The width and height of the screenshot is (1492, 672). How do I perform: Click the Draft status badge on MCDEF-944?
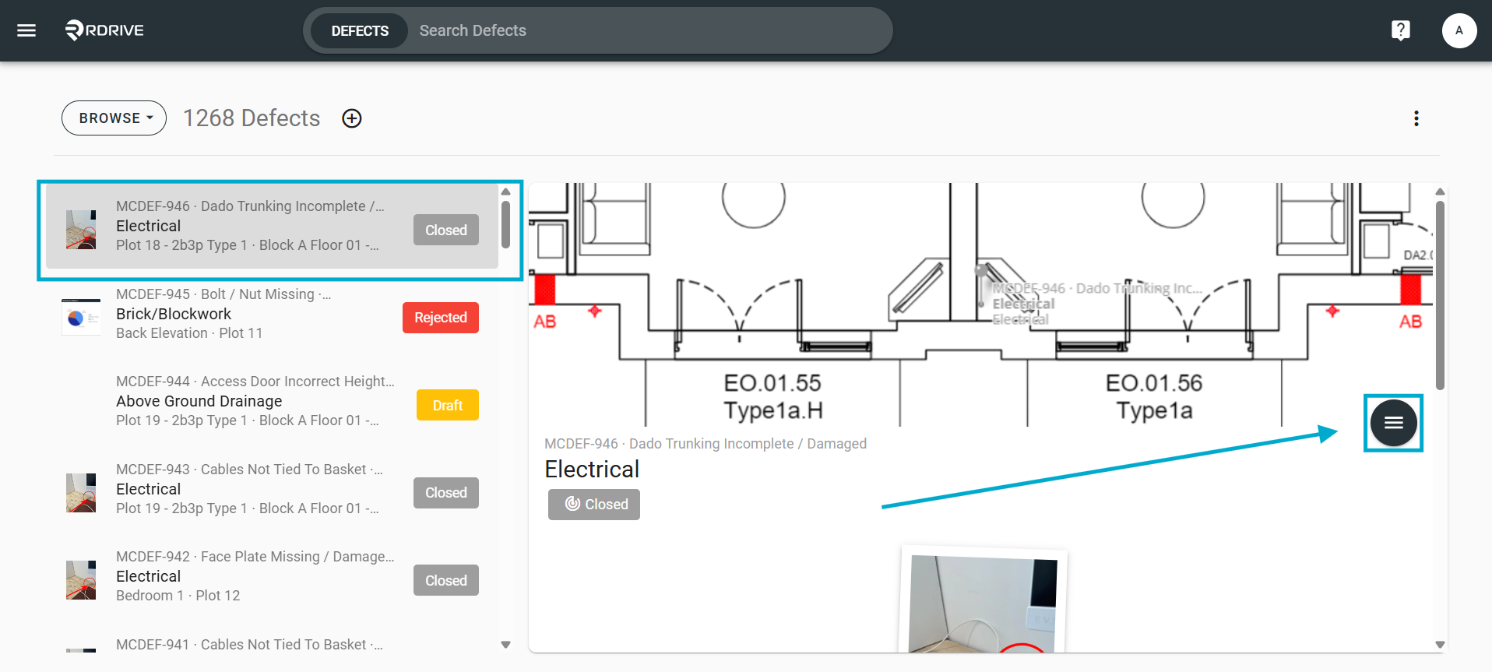(x=448, y=405)
